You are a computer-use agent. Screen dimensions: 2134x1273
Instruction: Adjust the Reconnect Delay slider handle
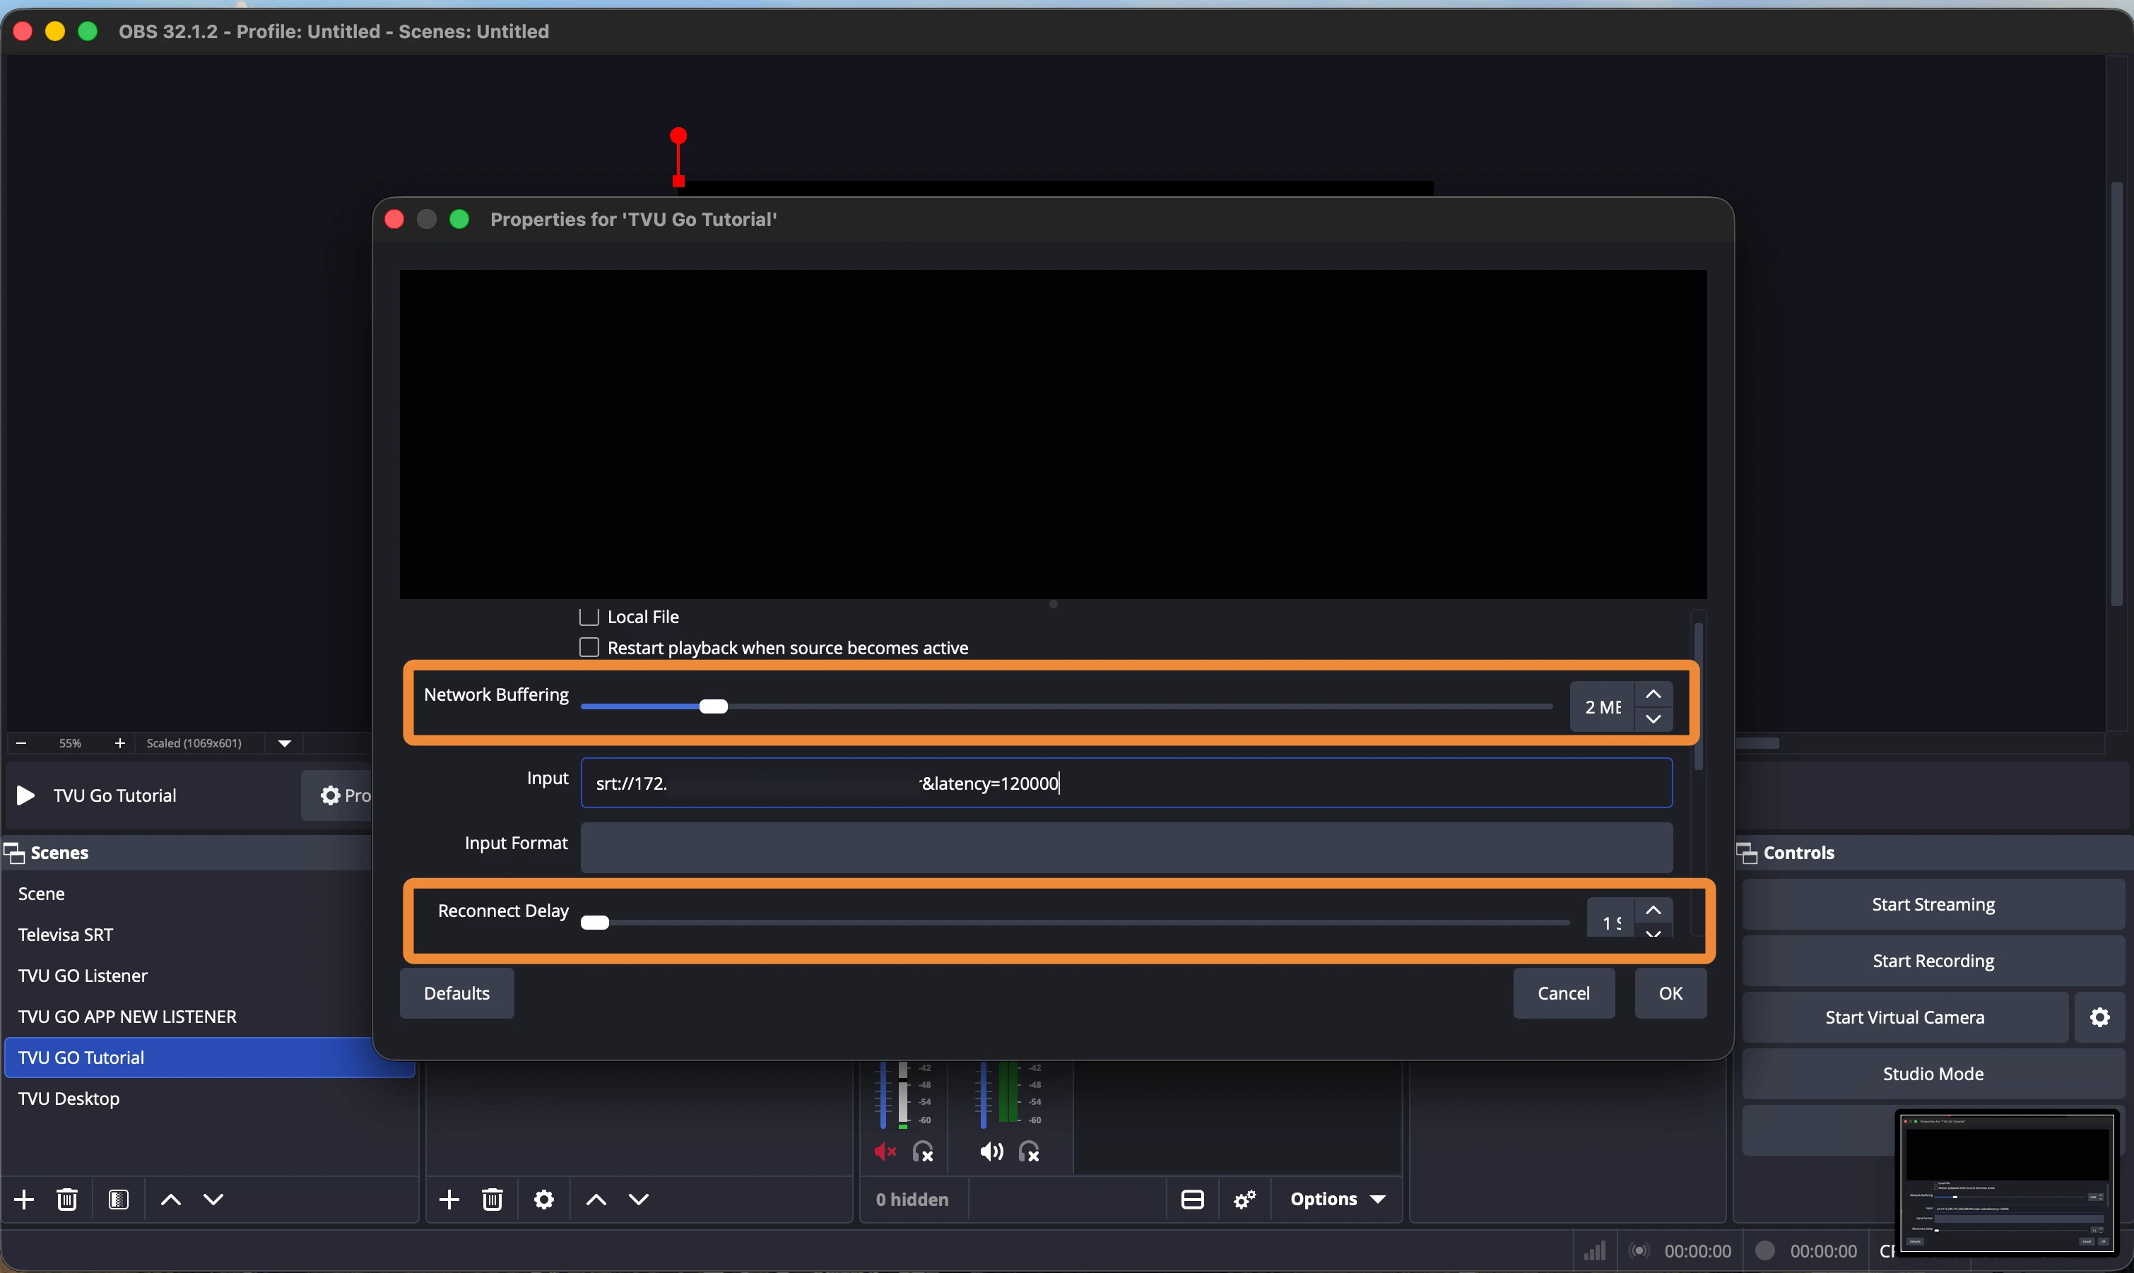[595, 923]
